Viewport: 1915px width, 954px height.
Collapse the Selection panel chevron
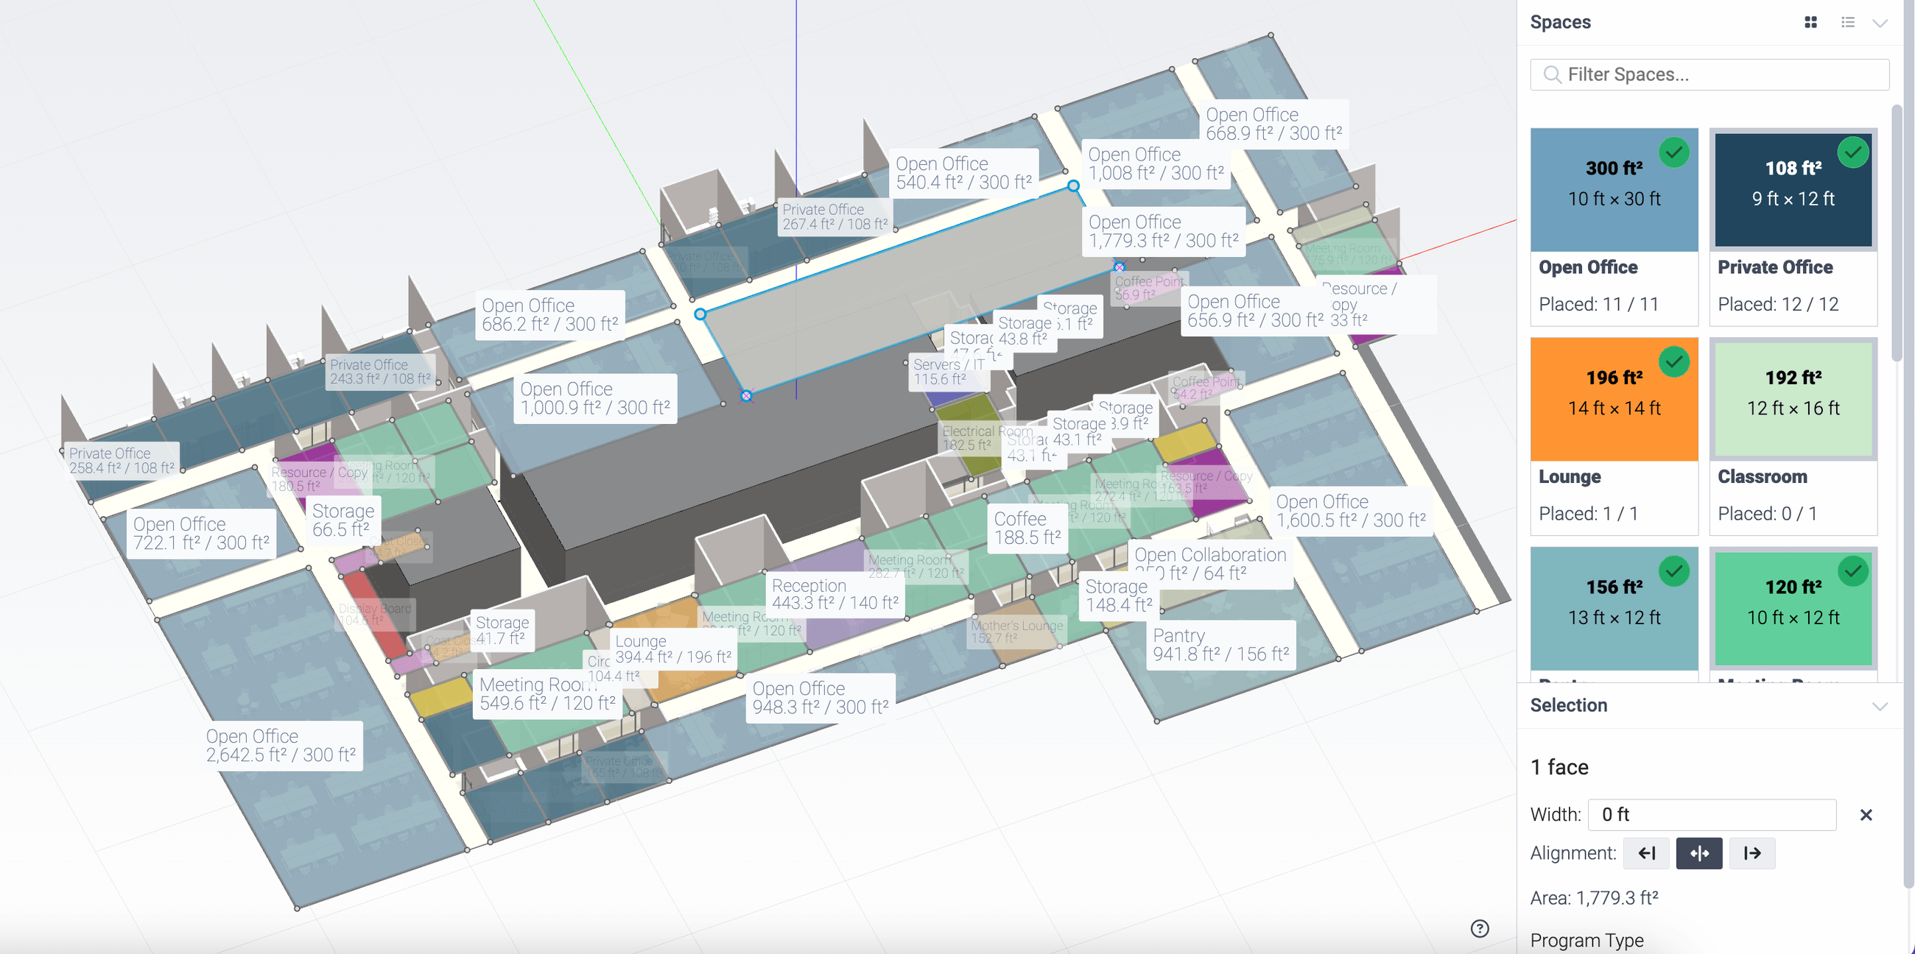pyautogui.click(x=1880, y=705)
